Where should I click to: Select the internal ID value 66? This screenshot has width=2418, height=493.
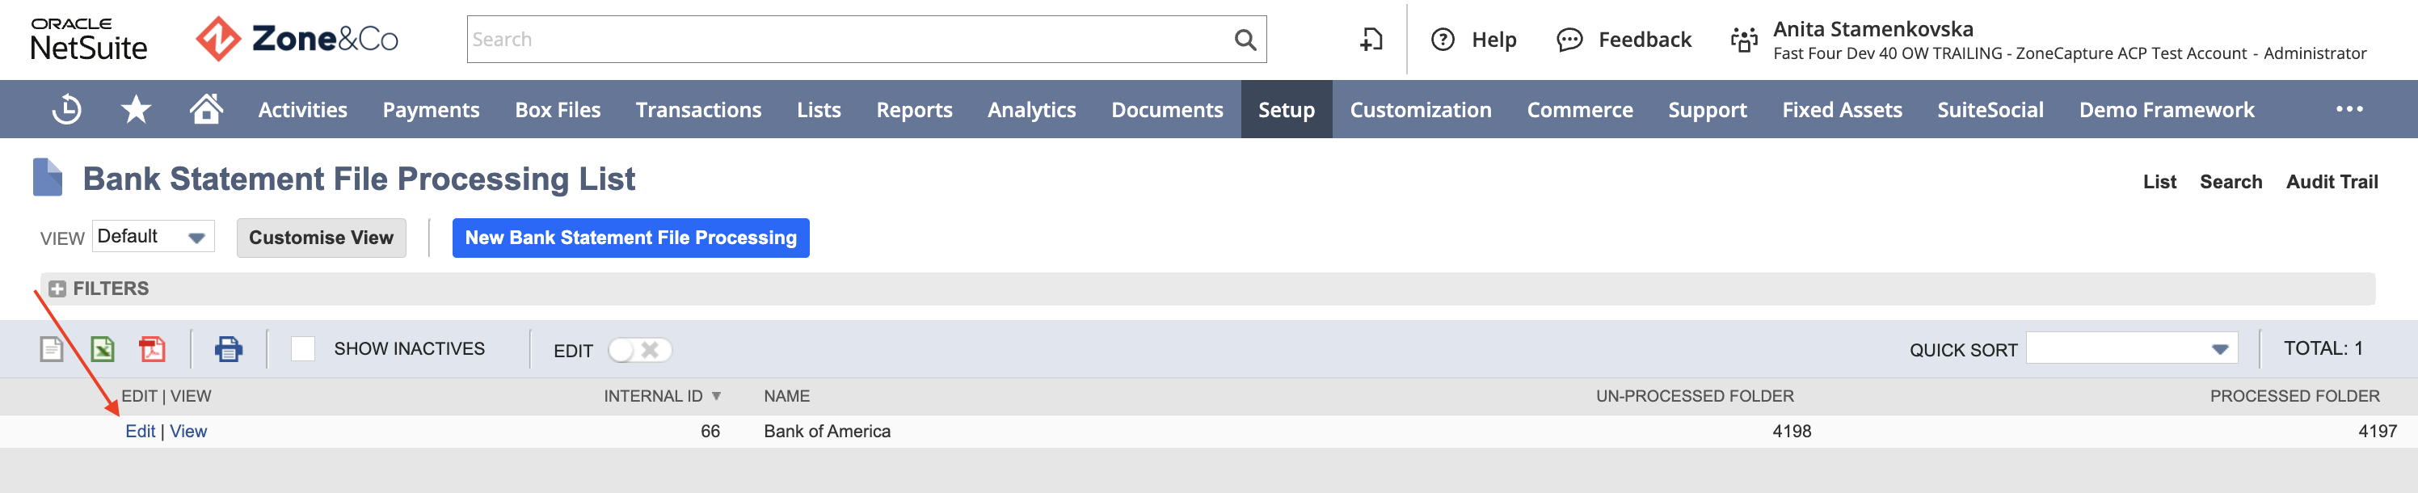point(710,431)
